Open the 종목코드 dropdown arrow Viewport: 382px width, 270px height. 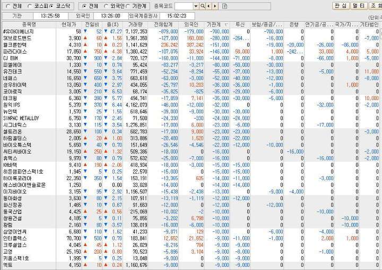tap(196, 6)
